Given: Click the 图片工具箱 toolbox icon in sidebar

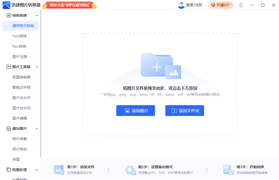Looking at the screenshot, I should (x=8, y=67).
